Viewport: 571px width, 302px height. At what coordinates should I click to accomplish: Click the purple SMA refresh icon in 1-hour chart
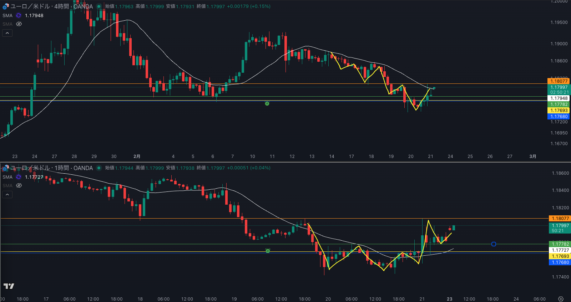(x=19, y=177)
